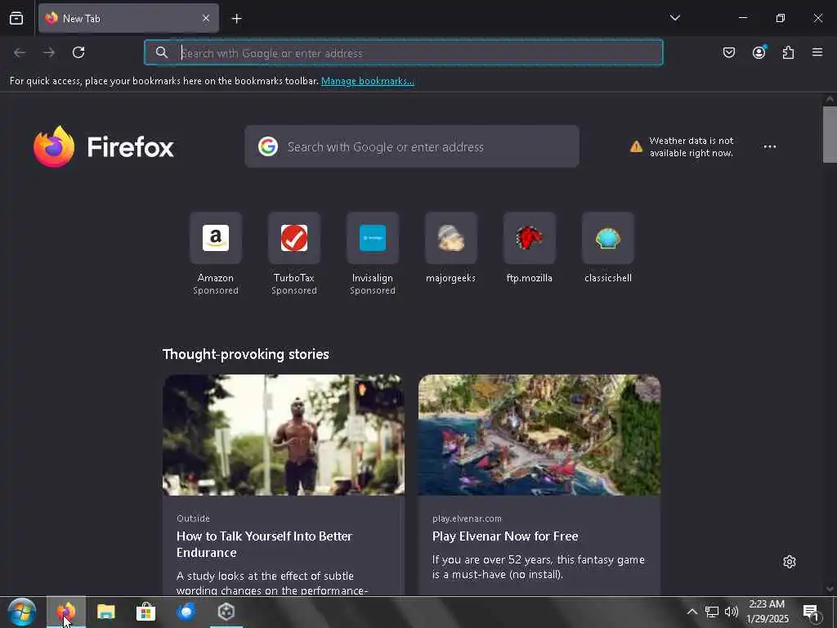Open the weather widget three-dot menu
The image size is (837, 628).
769,147
